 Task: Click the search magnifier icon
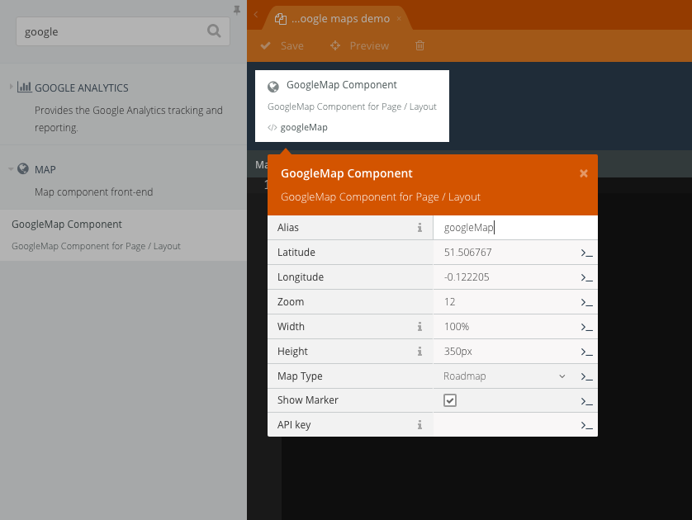[x=214, y=31]
